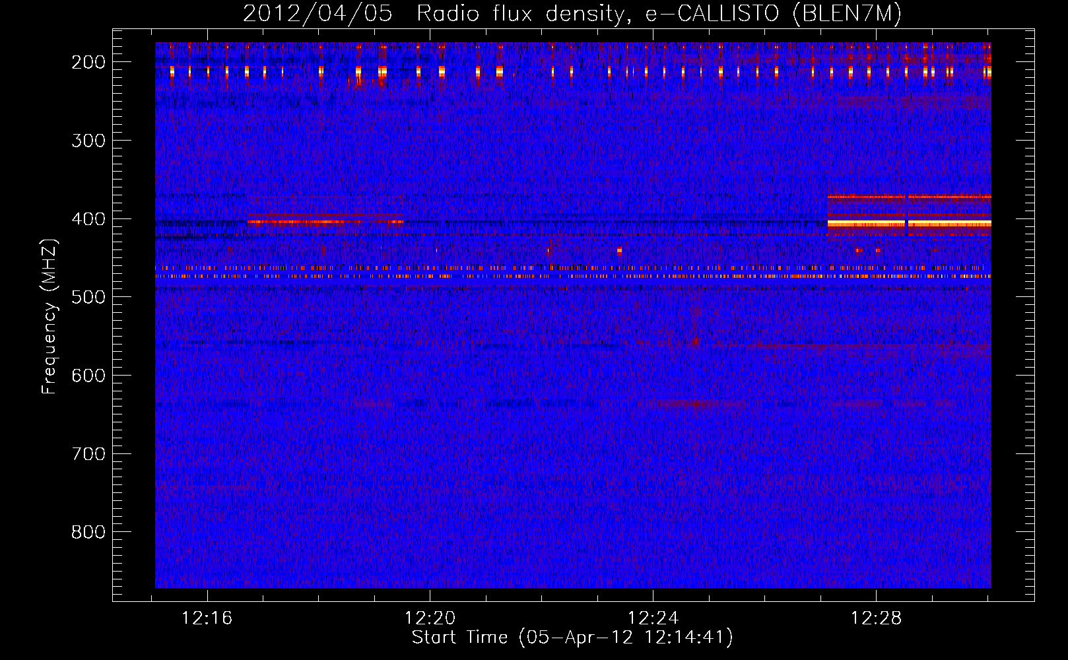
Task: Click the 200 frequency tick label
Action: [88, 62]
